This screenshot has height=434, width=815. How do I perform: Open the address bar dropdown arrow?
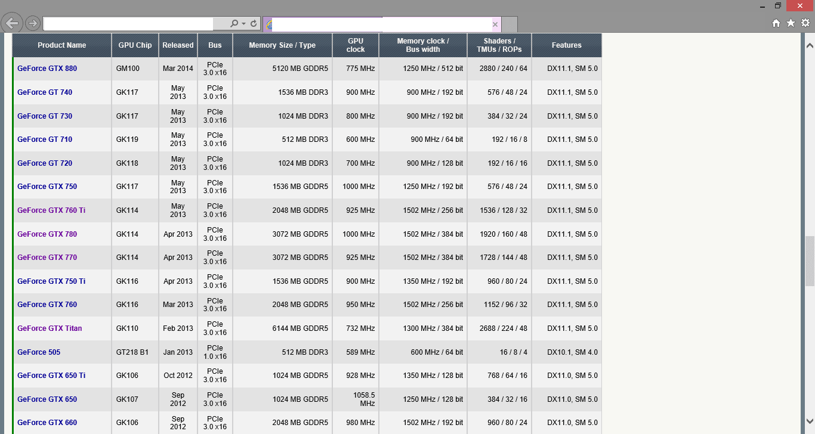tap(243, 24)
